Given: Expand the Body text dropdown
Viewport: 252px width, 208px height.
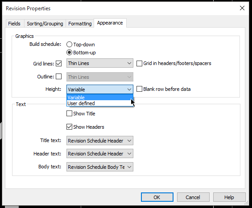Looking at the screenshot, I should point(100,167).
